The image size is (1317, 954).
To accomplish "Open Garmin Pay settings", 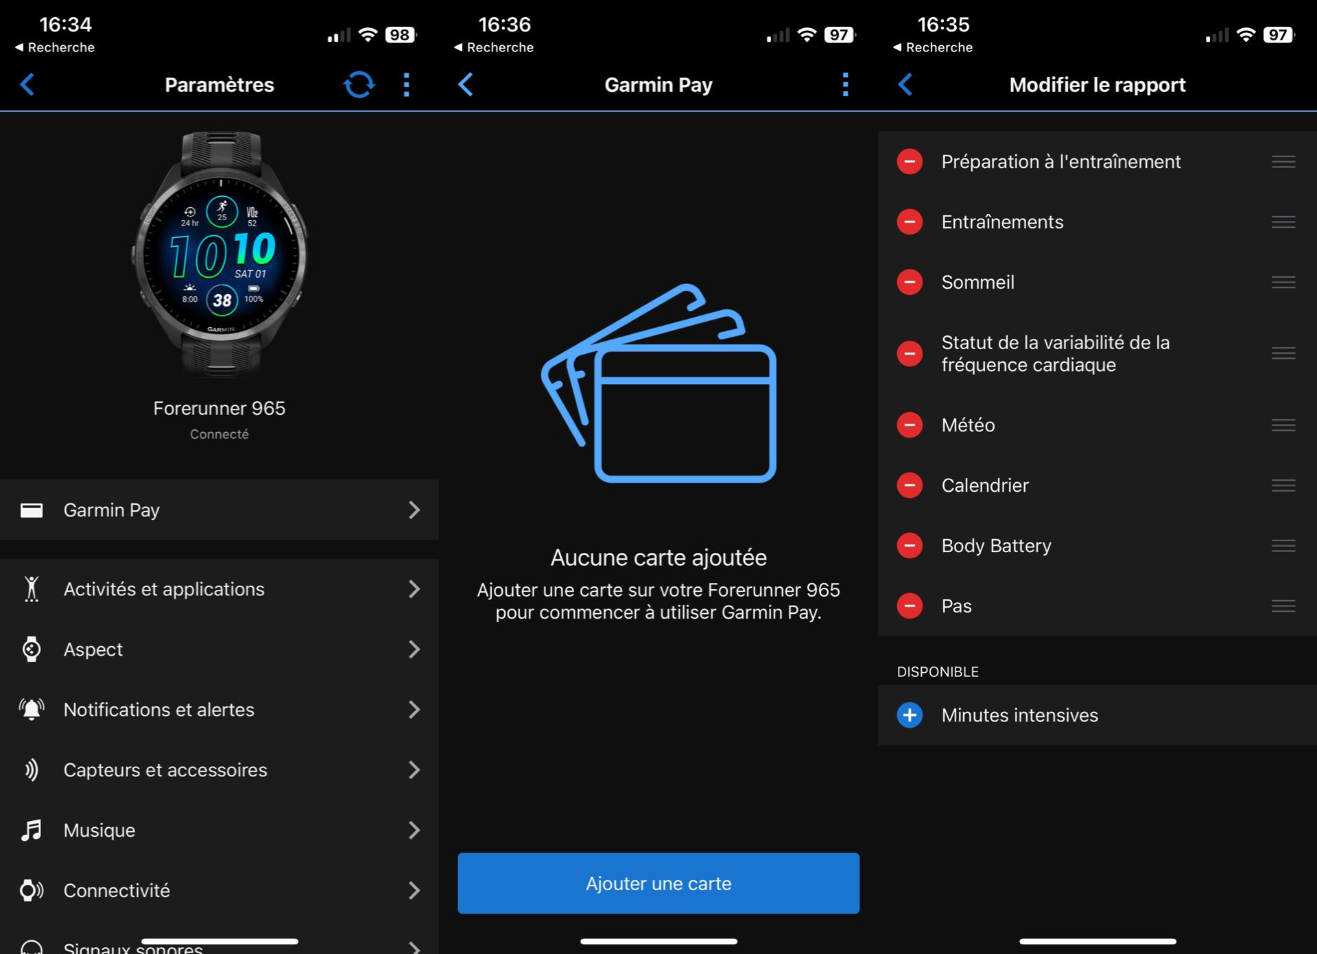I will click(219, 509).
